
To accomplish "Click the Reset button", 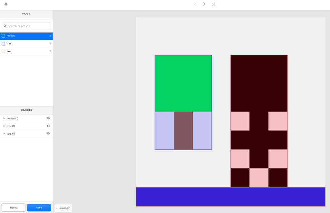I will click(14, 208).
